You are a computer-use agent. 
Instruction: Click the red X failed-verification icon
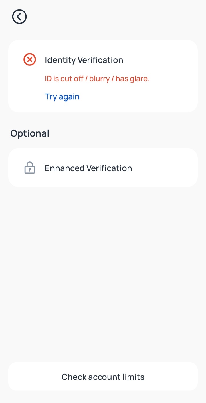30,60
